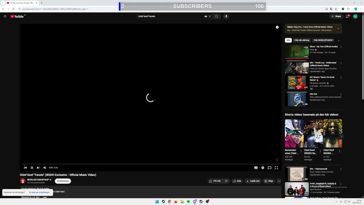Click in the YouTube search field
The height and width of the screenshot is (205, 364).
click(x=170, y=16)
